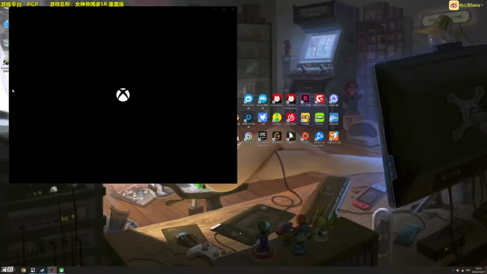
Task: Open Battle.net Launcher shortcut
Action: tap(319, 136)
